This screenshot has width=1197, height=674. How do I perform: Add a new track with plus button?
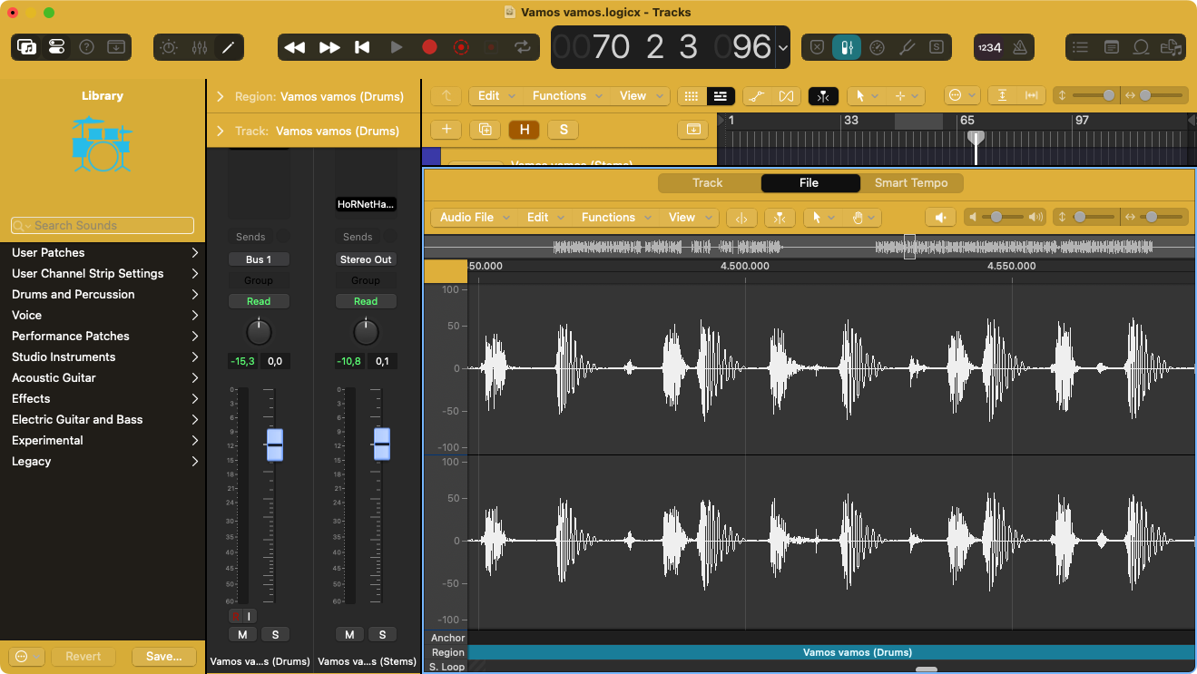click(446, 130)
